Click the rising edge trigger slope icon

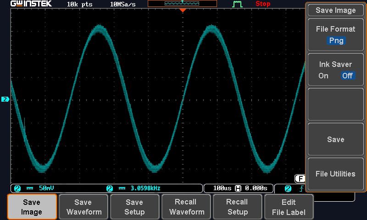[302, 188]
